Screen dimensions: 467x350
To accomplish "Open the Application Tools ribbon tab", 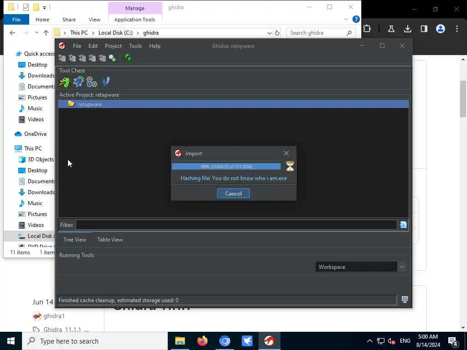I will pyautogui.click(x=135, y=20).
